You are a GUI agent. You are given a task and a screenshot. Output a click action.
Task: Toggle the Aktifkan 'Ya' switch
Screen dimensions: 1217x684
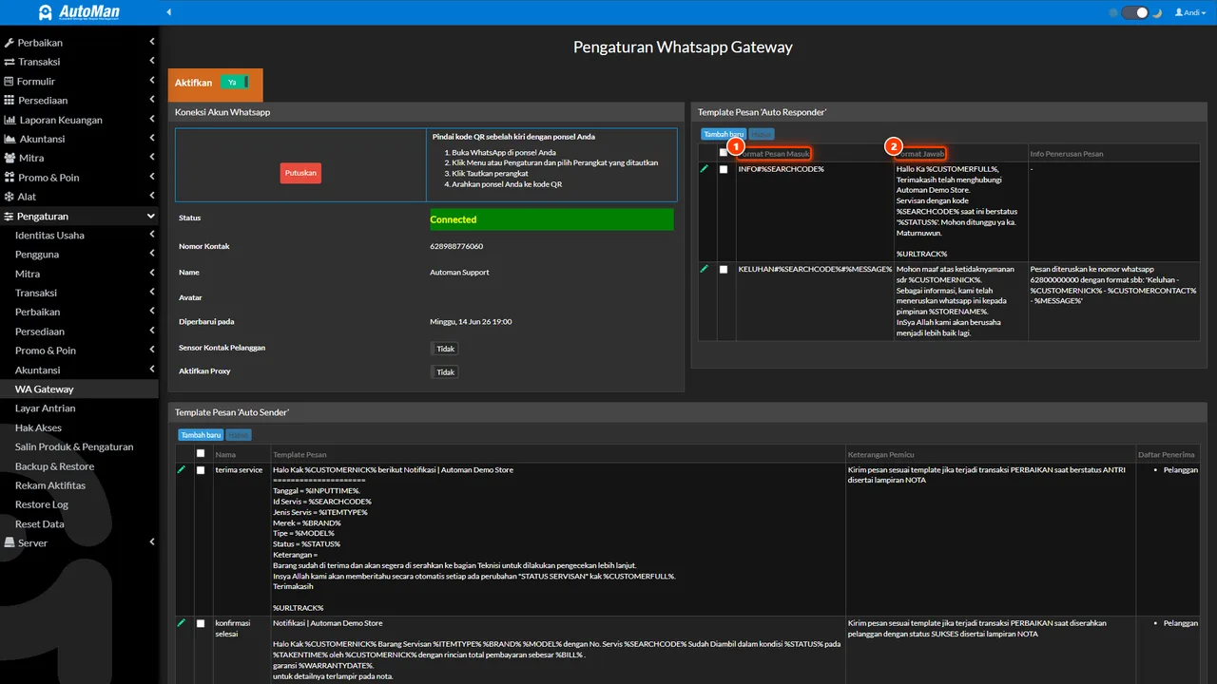pyautogui.click(x=234, y=83)
